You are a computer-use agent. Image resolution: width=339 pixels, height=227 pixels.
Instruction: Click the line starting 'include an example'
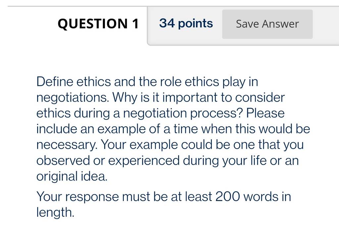[173, 129]
